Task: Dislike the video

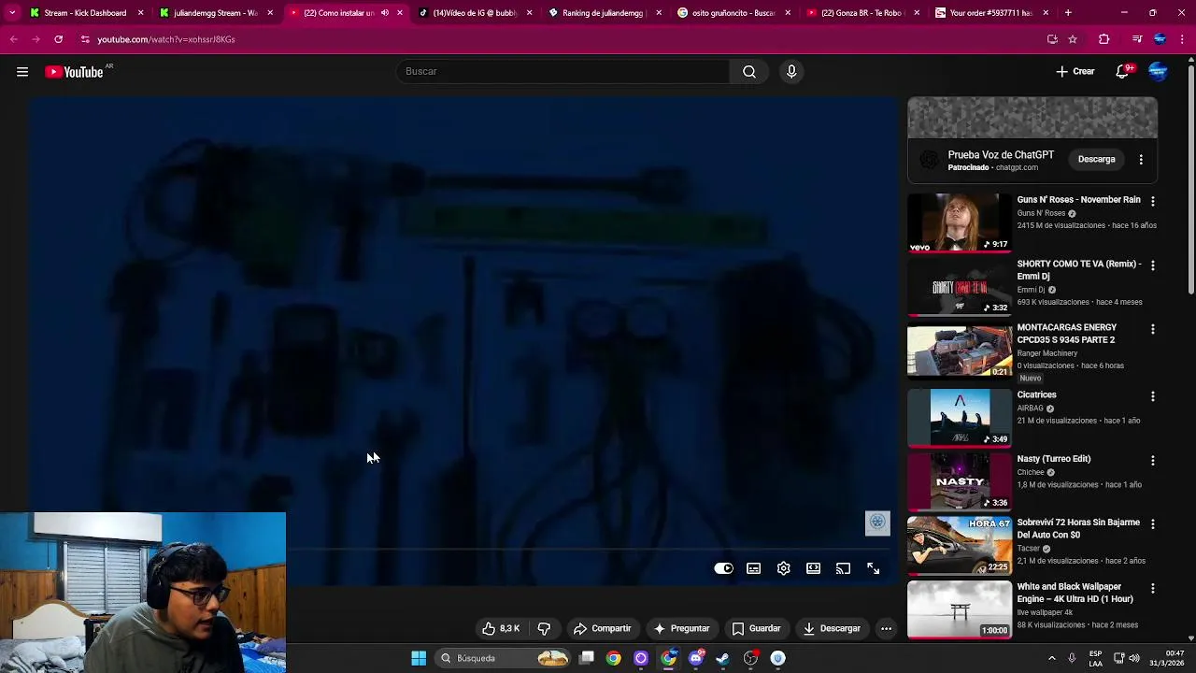Action: point(544,629)
